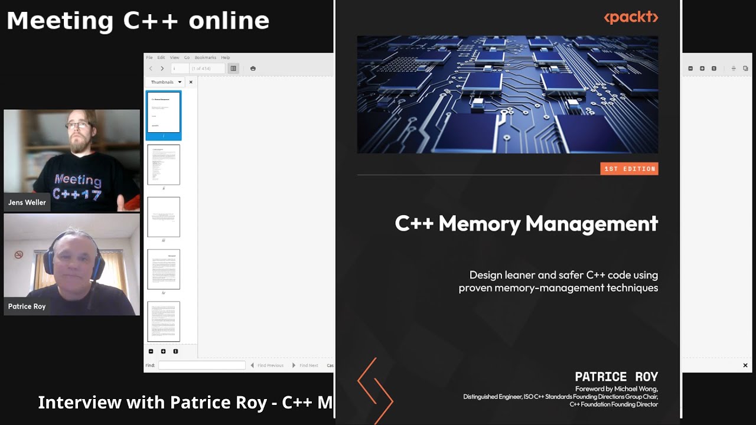The width and height of the screenshot is (756, 425).
Task: Click Foreword by Michael Wong text
Action: [x=617, y=389]
